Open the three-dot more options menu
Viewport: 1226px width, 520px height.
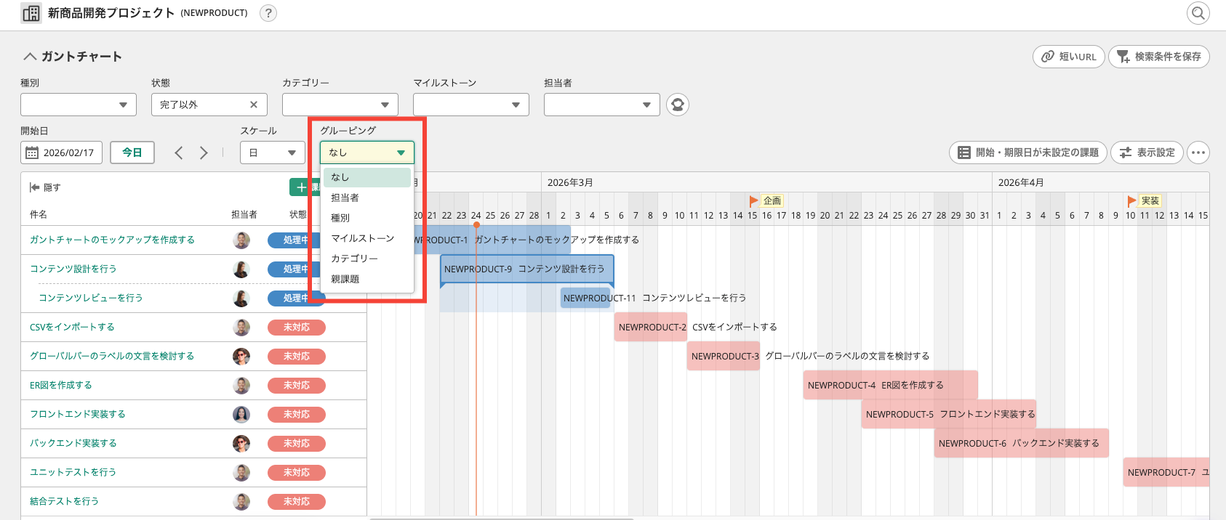(x=1198, y=153)
